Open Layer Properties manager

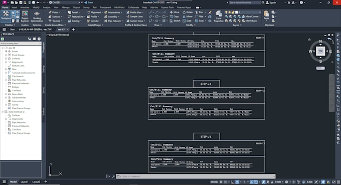tap(219, 17)
